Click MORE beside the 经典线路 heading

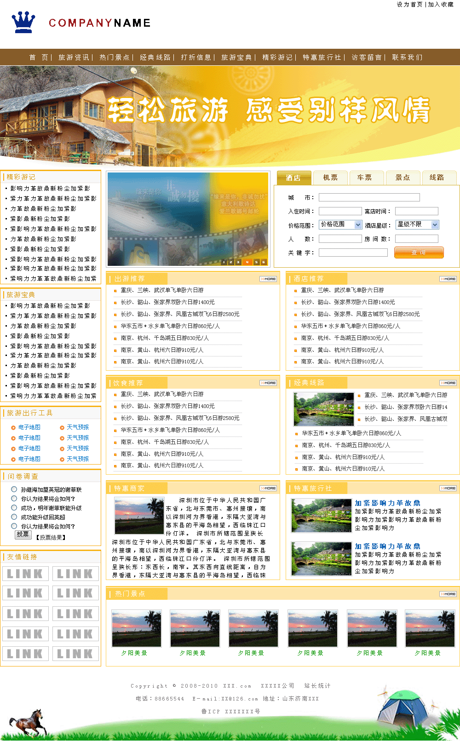point(448,383)
